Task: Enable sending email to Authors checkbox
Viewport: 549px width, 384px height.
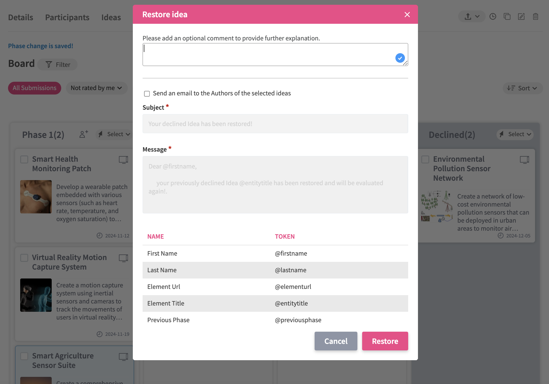Action: [x=147, y=94]
